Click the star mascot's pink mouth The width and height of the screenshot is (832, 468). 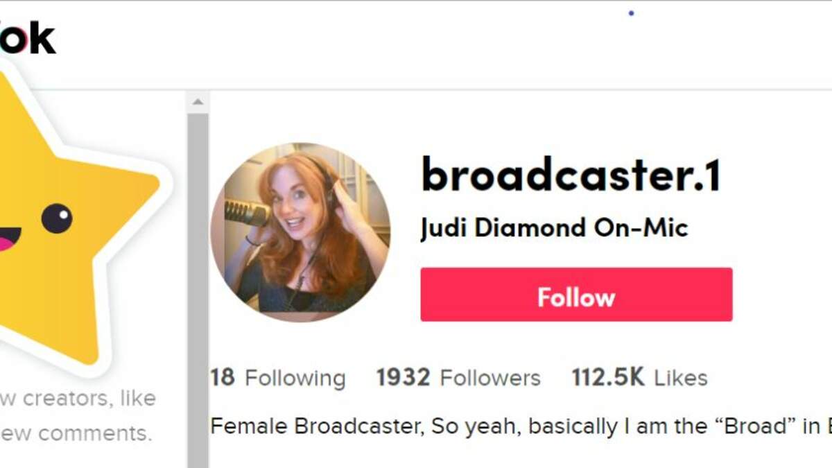coord(8,240)
